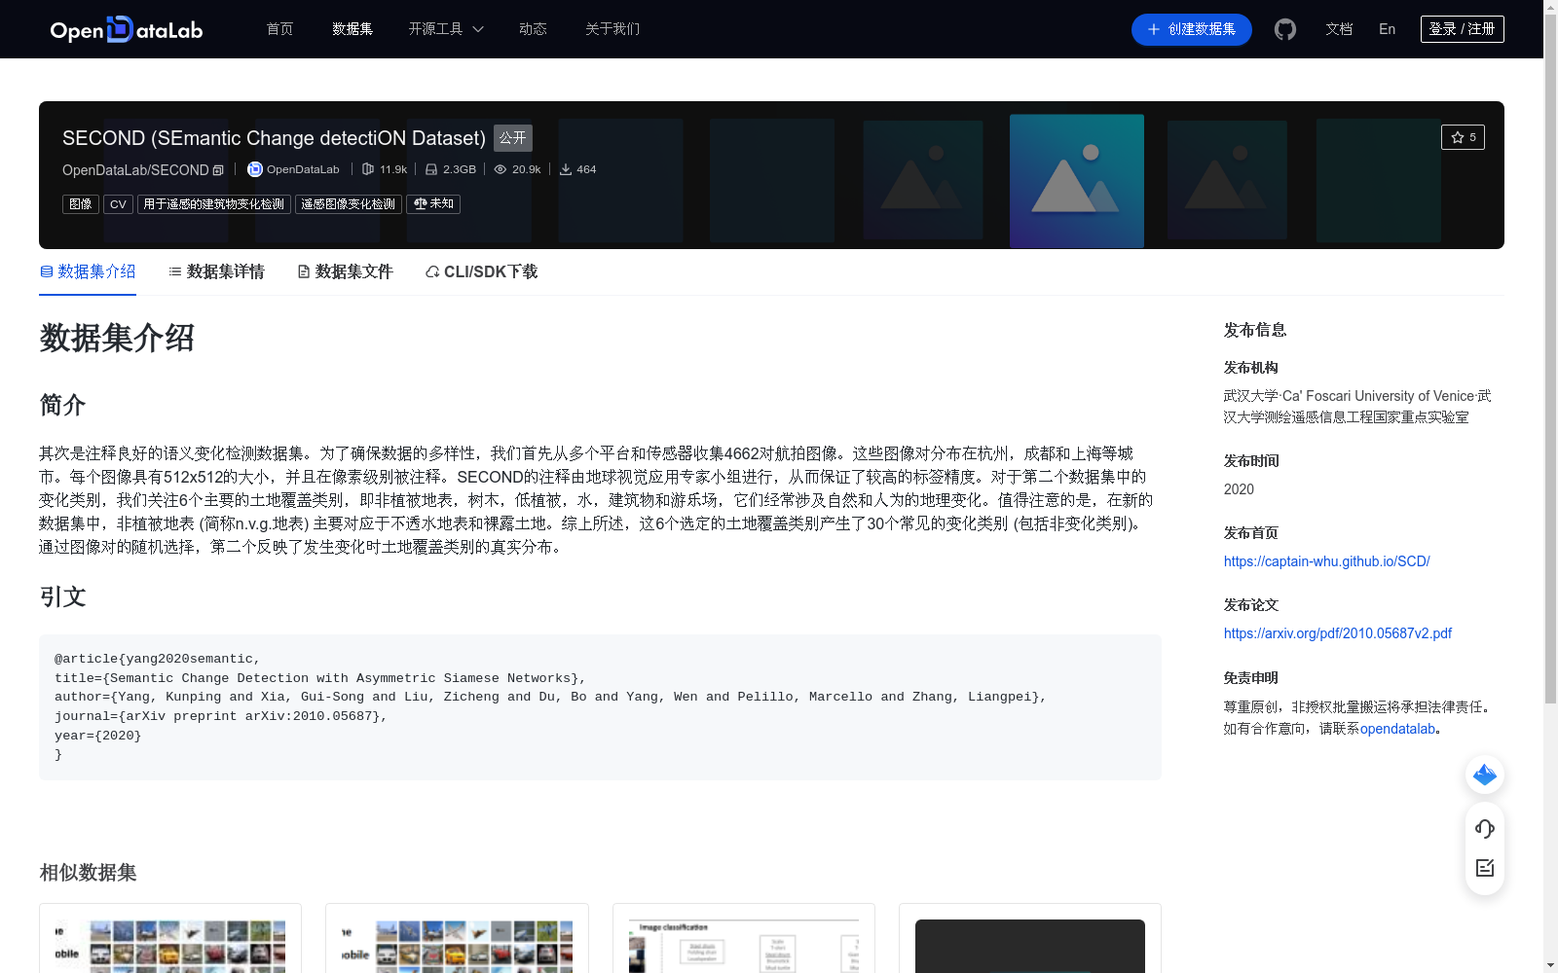Open the arxiv.org paper PDF link

click(x=1337, y=632)
